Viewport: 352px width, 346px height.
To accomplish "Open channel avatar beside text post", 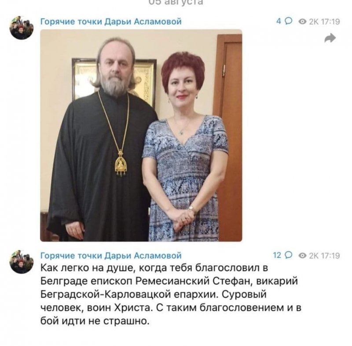I will [x=22, y=262].
